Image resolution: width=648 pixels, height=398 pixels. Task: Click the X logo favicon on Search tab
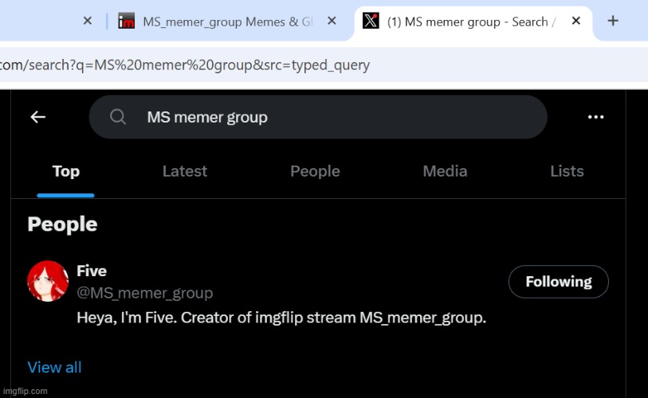(x=371, y=21)
